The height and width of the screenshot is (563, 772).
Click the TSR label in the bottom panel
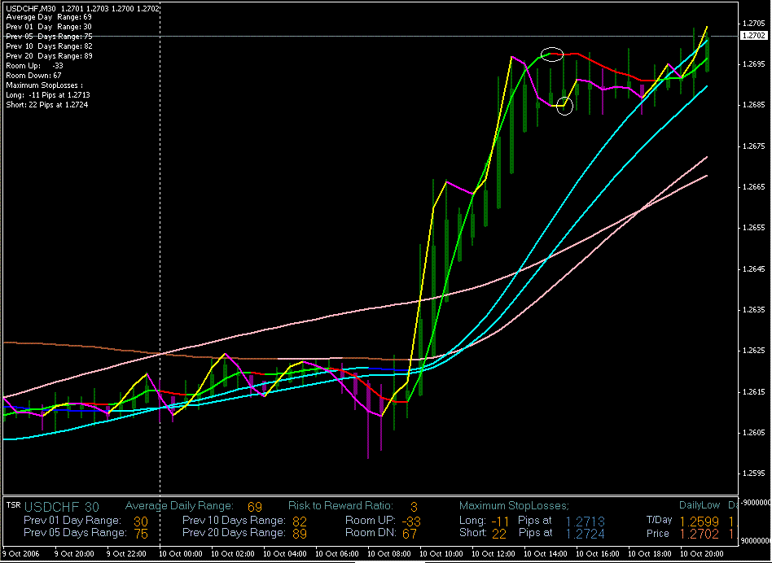[13, 504]
